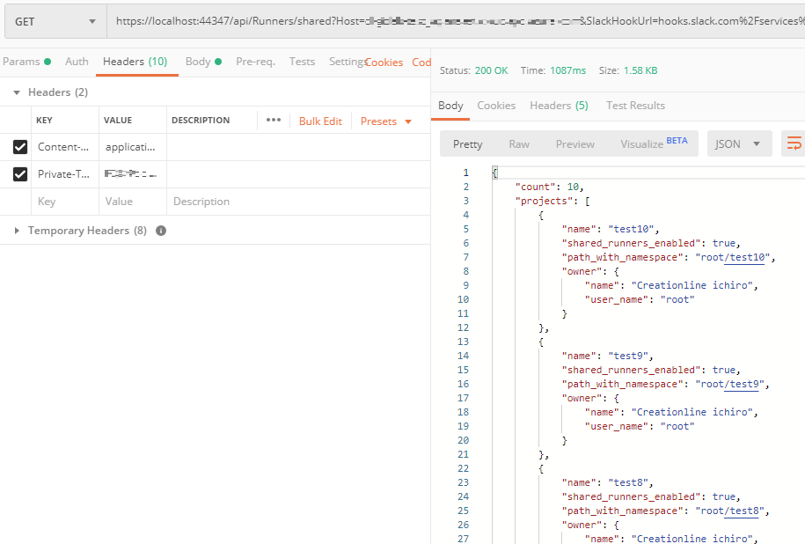
Task: Click the root/test8 path link
Action: [742, 511]
